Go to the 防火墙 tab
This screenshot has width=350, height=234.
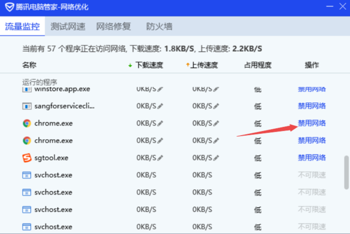click(159, 27)
